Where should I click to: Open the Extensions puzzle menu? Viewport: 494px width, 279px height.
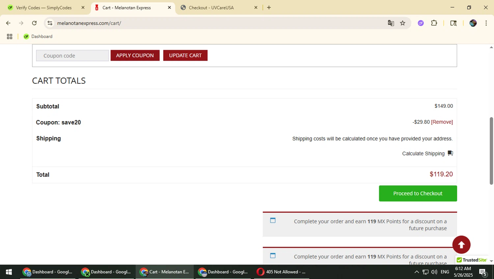click(x=434, y=23)
